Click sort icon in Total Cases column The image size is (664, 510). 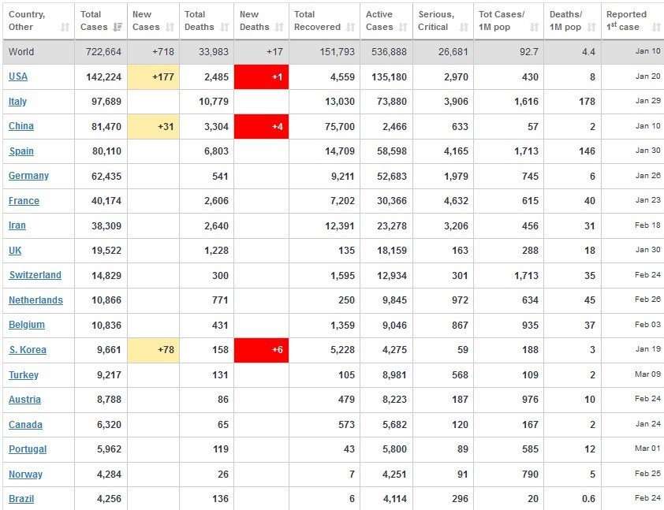coord(118,28)
